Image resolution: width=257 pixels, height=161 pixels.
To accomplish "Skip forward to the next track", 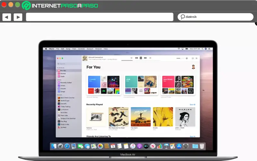I will pyautogui.click(x=146, y=58).
